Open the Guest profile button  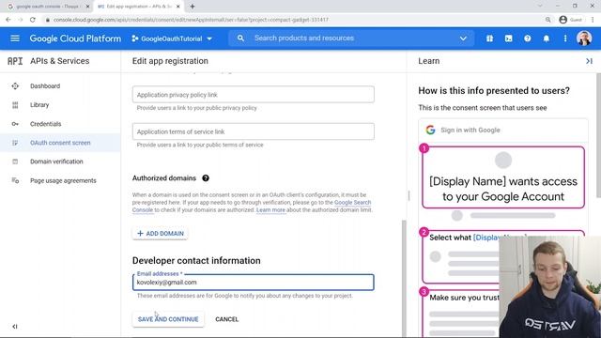click(x=571, y=20)
